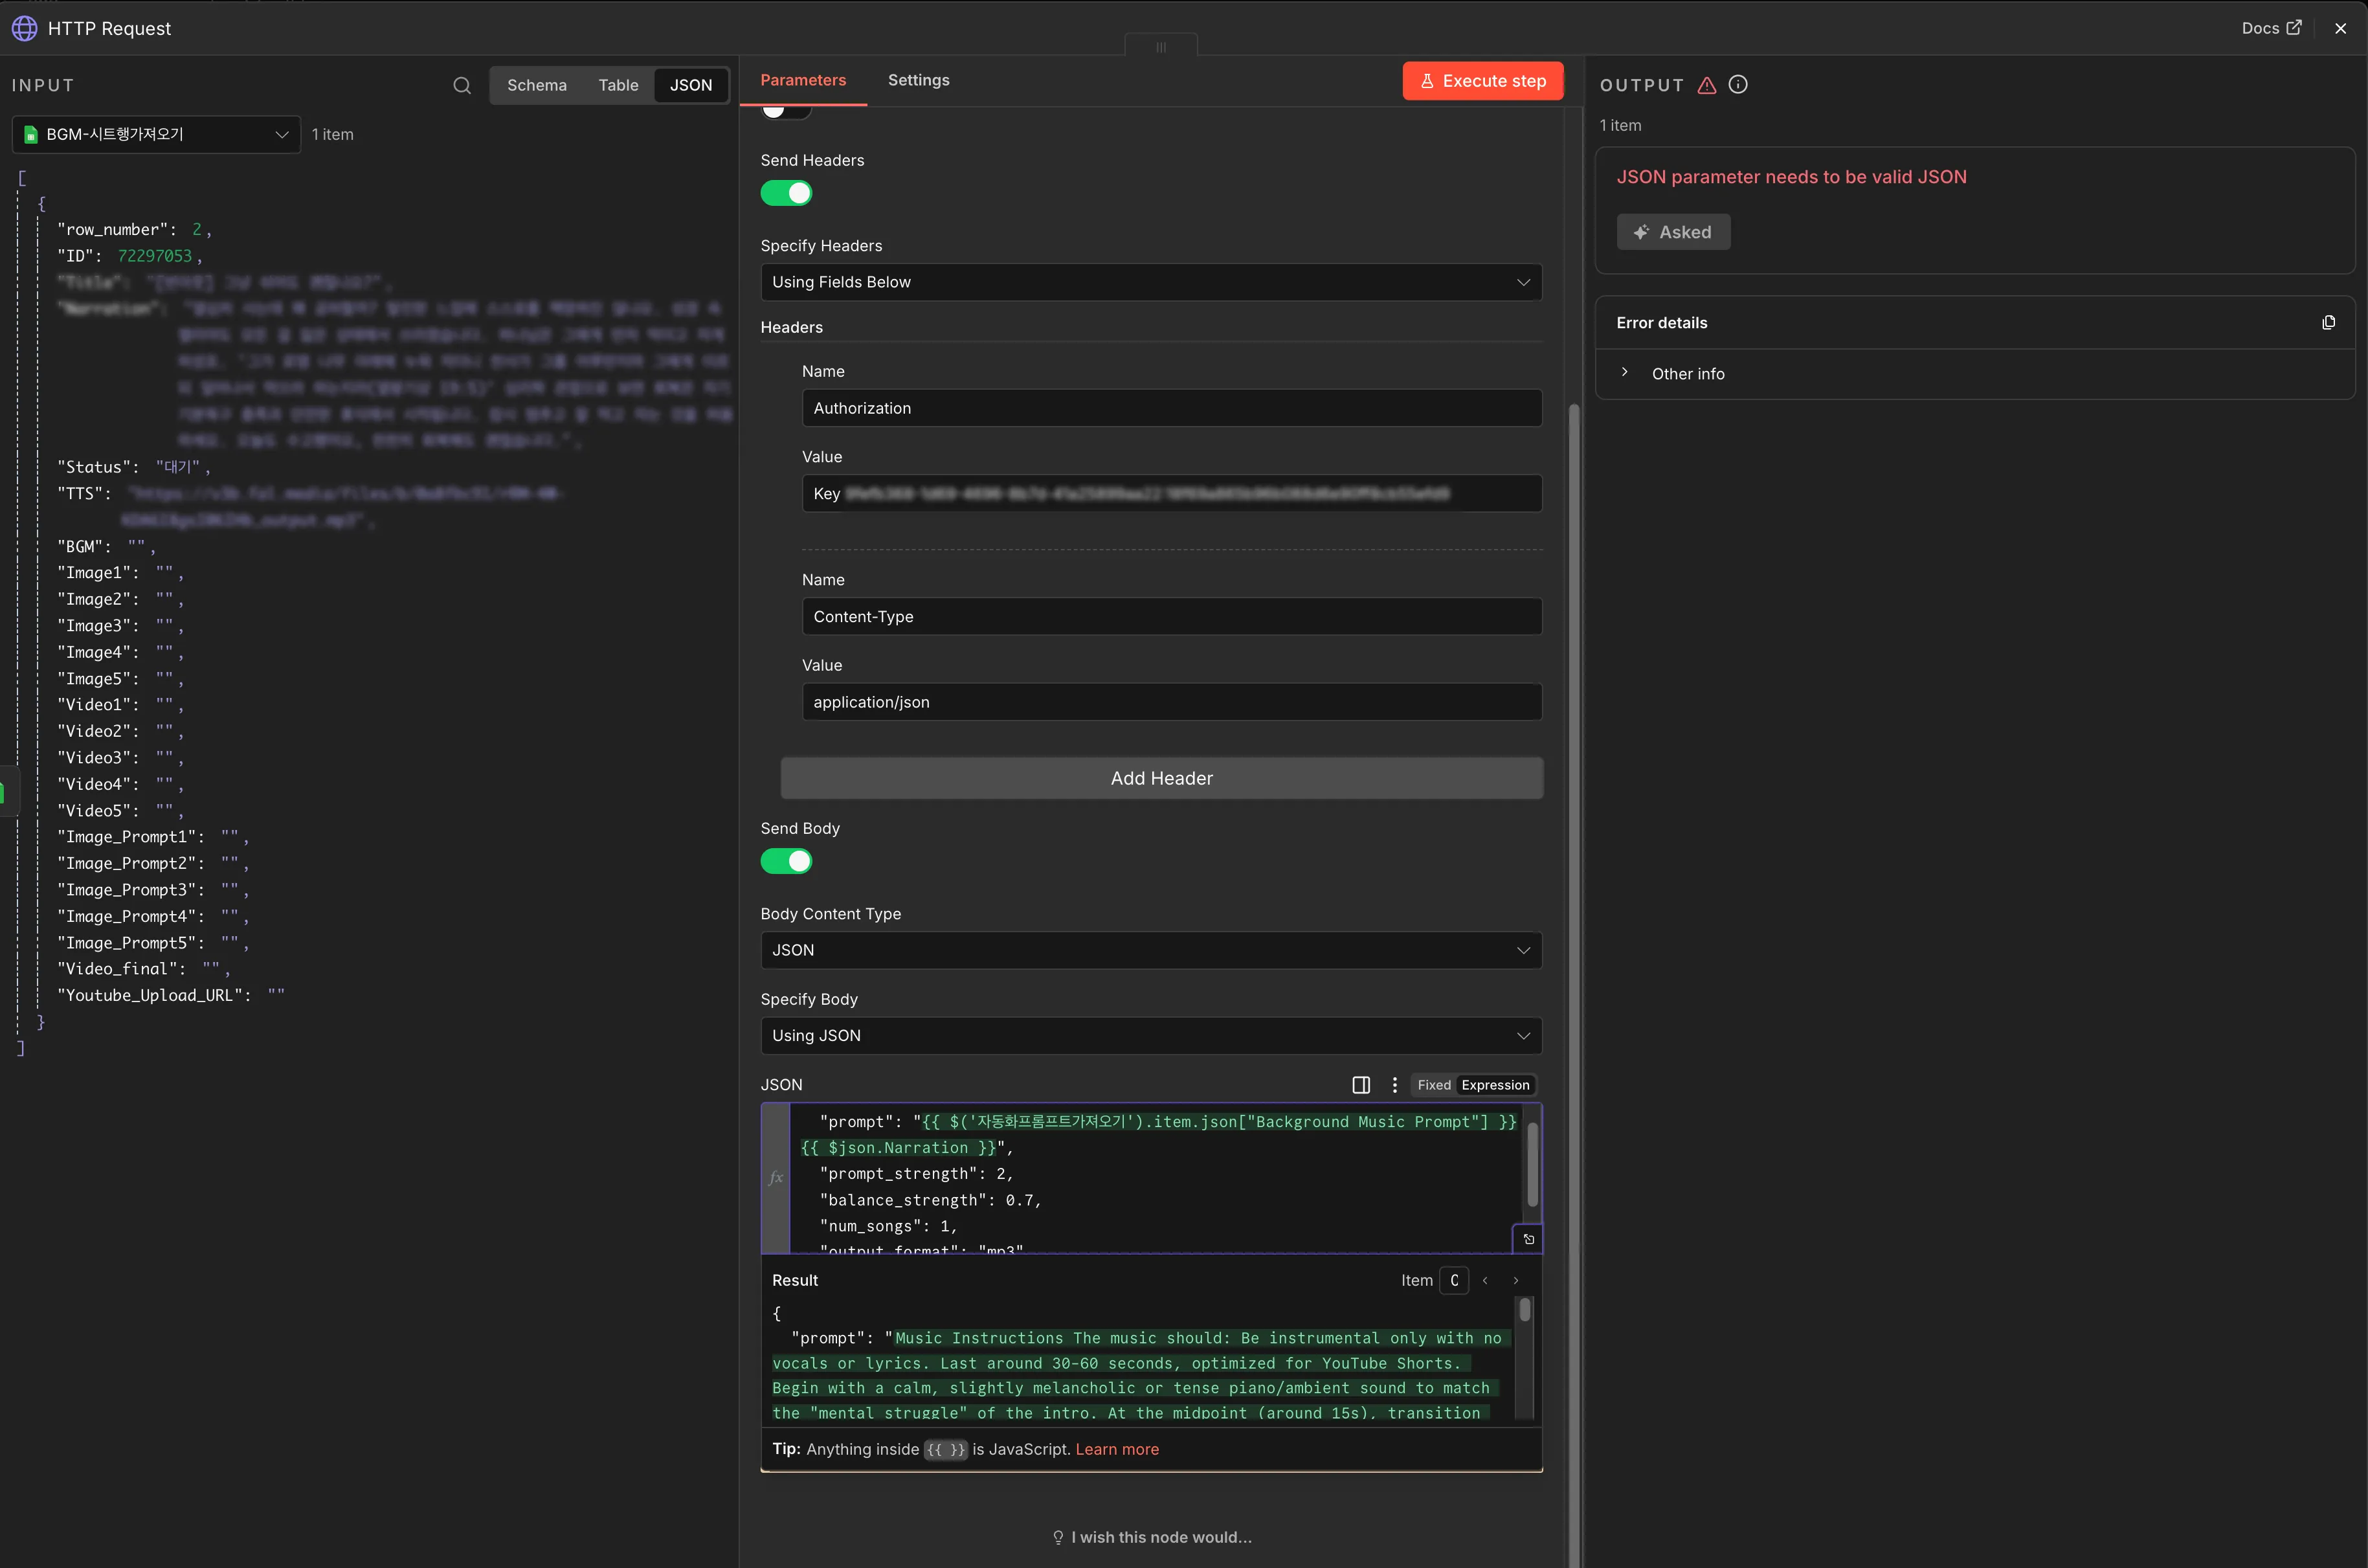Viewport: 2368px width, 1568px height.
Task: Click the search icon in the INPUT panel
Action: pyautogui.click(x=461, y=86)
